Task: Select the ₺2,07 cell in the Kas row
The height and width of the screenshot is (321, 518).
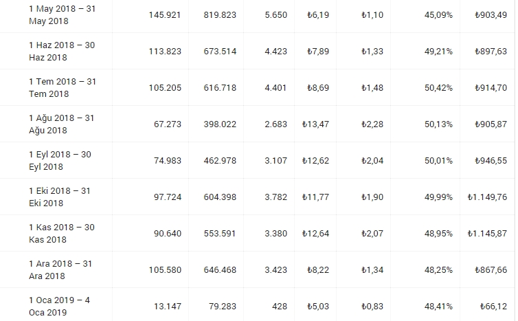Action: click(x=372, y=234)
